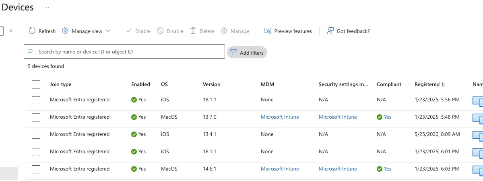Click device icon in row registered 5:56 PM
This screenshot has height=181, width=483.
click(x=478, y=101)
